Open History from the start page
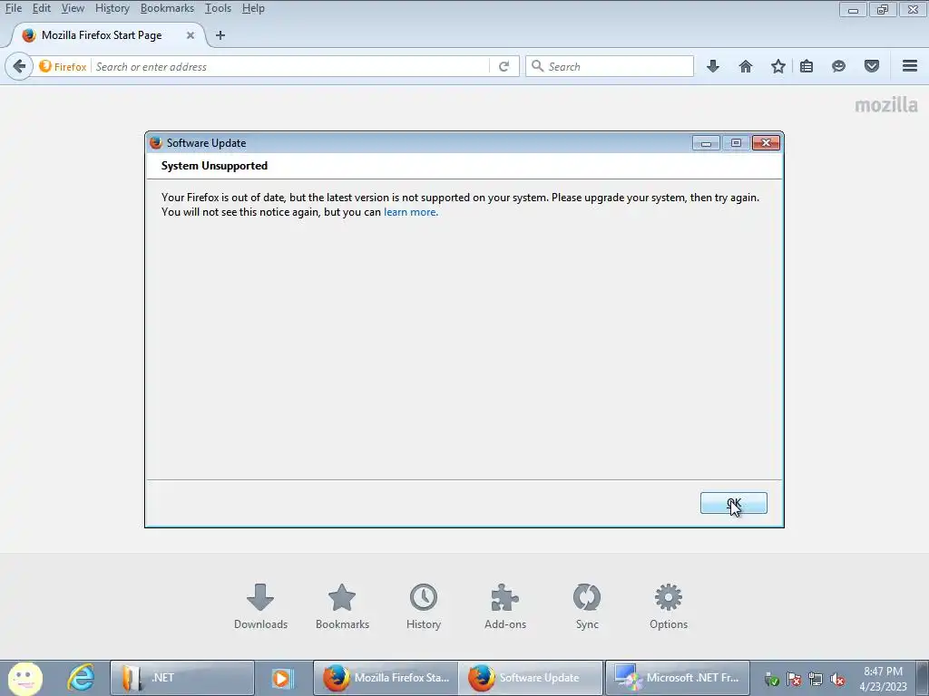 click(x=424, y=606)
